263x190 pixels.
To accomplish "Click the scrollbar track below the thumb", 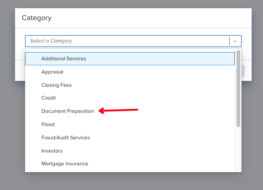I will (238, 149).
